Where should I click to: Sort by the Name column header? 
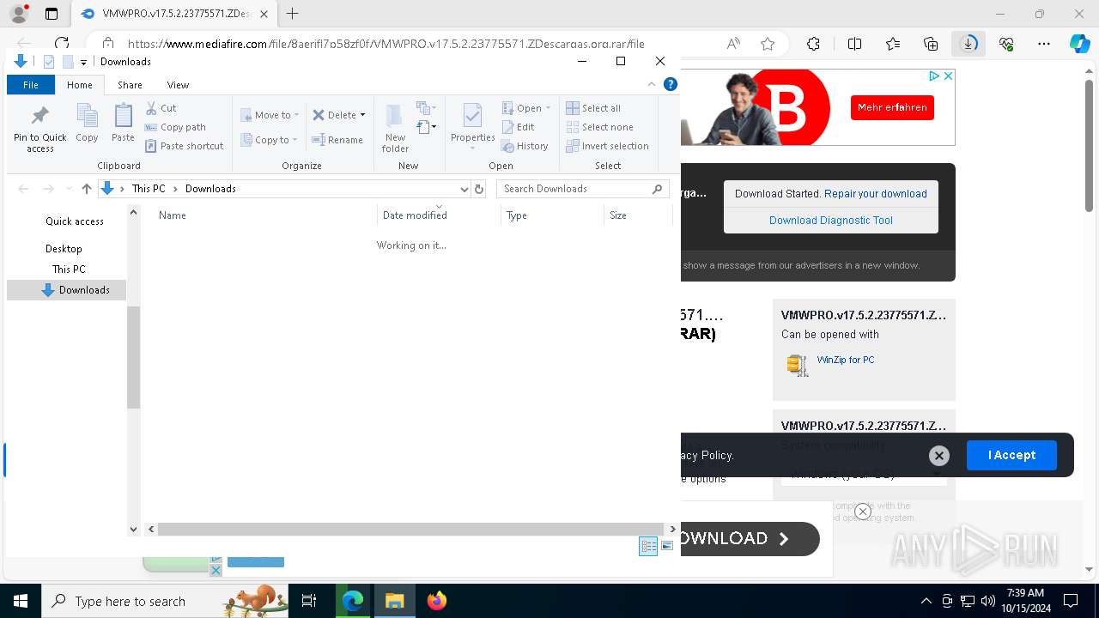point(258,215)
